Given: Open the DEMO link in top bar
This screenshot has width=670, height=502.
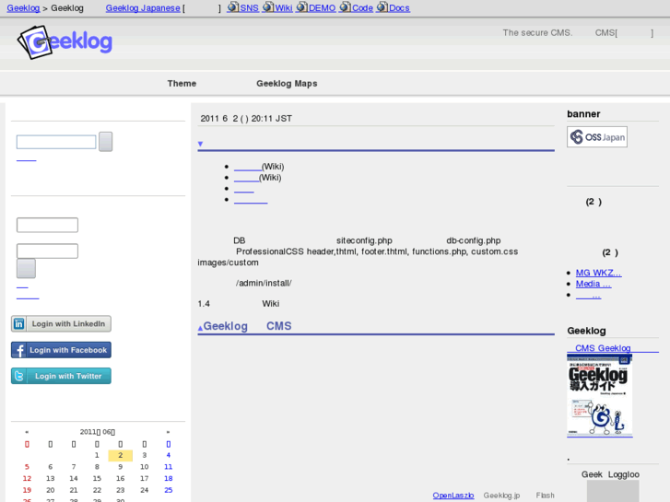Looking at the screenshot, I should (323, 8).
